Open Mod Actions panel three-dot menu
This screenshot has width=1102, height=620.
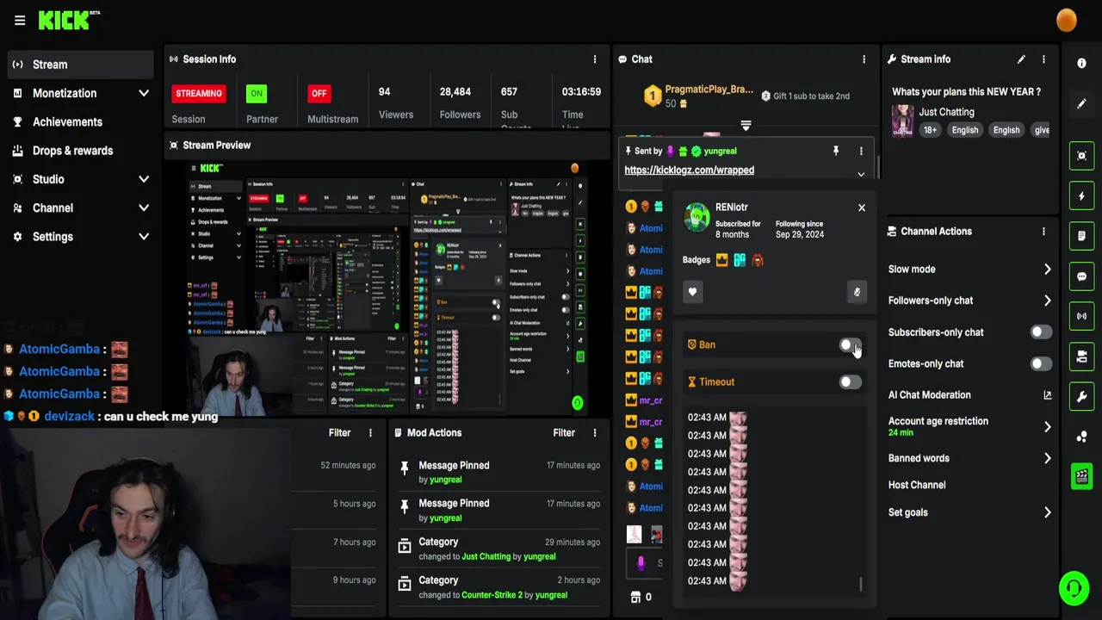tap(594, 433)
